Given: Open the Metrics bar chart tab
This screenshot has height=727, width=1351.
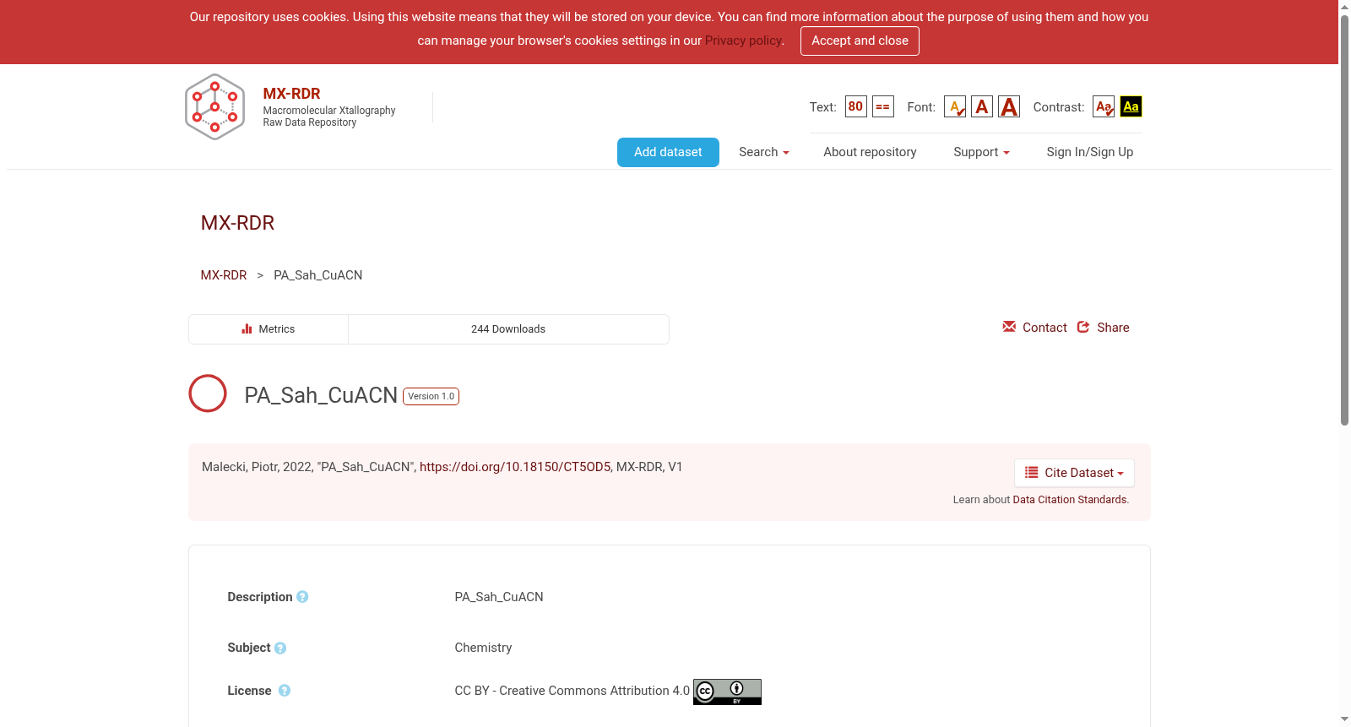Looking at the screenshot, I should pyautogui.click(x=269, y=329).
